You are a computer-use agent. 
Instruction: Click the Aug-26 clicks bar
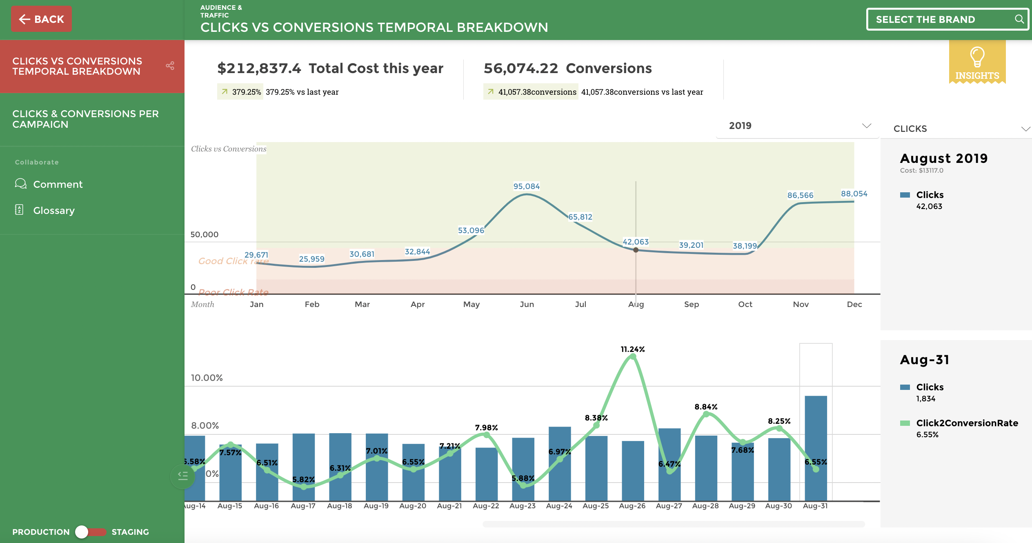(633, 470)
